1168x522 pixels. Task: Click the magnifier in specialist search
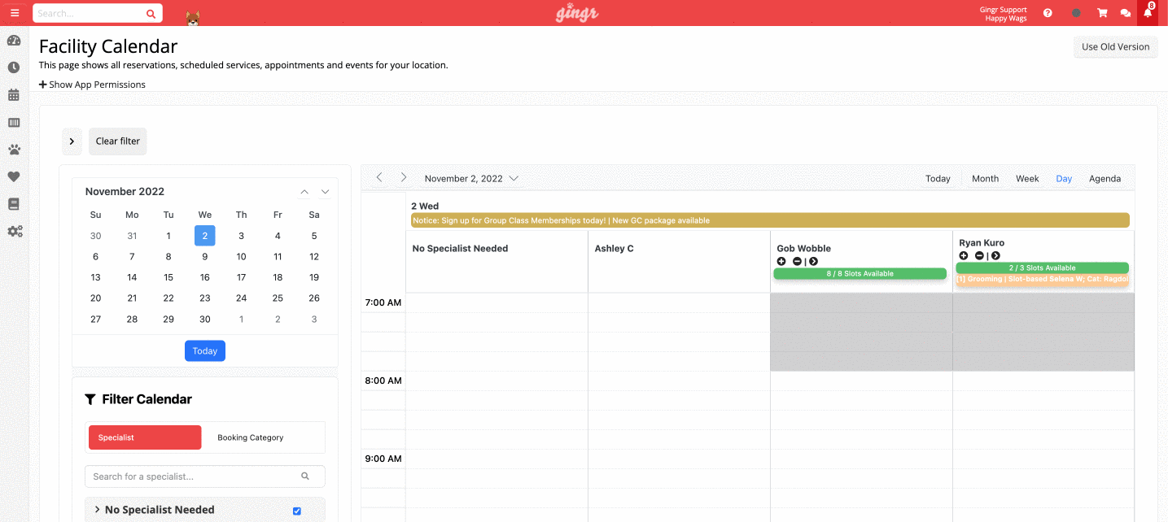click(305, 476)
